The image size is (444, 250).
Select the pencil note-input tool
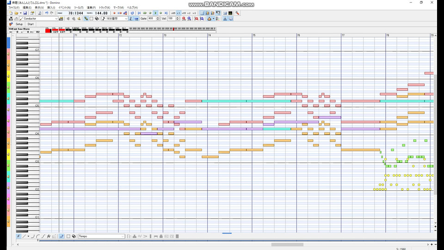point(86,19)
